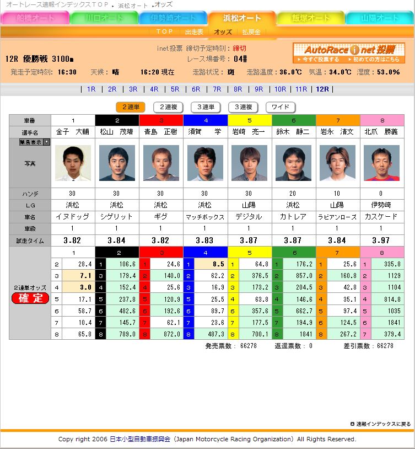Show 2連複 odds
Image resolution: width=415 pixels, height=449 pixels.
[168, 107]
